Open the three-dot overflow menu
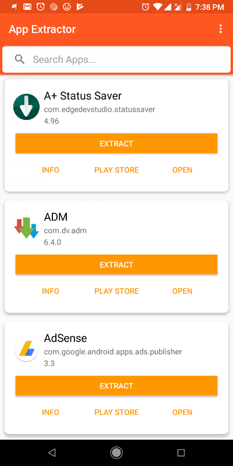The height and width of the screenshot is (466, 233). [220, 29]
